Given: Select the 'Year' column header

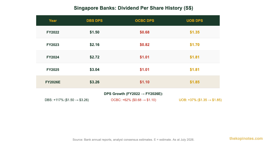Looking at the screenshot, I should [x=53, y=20].
